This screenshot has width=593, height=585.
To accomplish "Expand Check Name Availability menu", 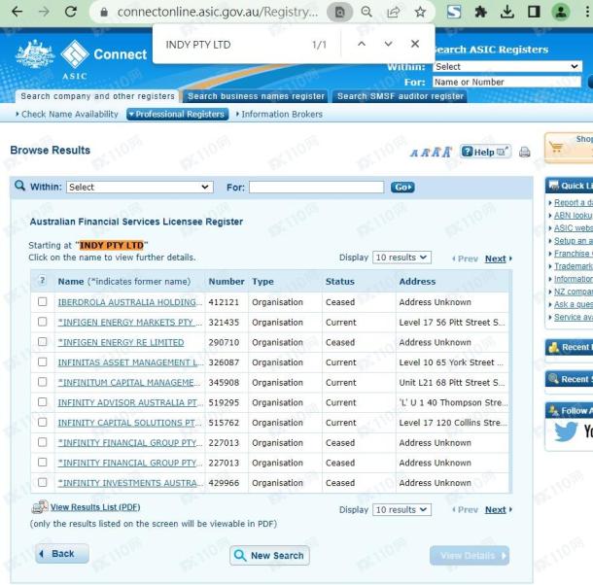I will 67,115.
